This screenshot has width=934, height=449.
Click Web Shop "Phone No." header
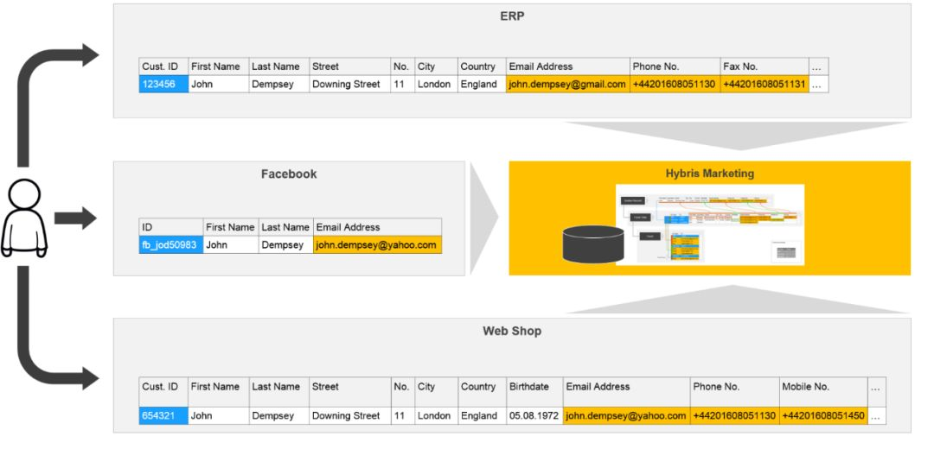coord(735,392)
